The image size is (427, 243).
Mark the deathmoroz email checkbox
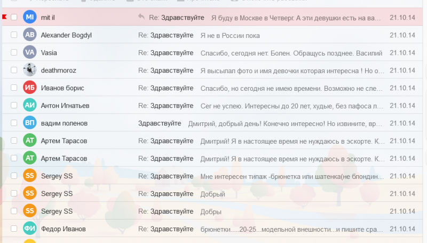(x=14, y=70)
